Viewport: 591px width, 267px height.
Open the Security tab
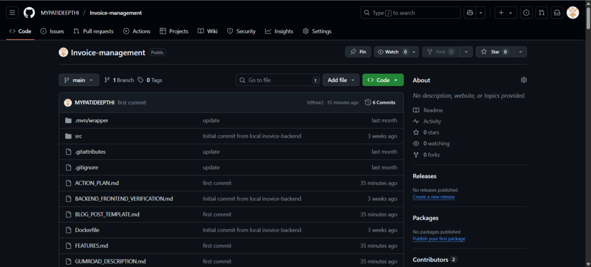tap(241, 31)
